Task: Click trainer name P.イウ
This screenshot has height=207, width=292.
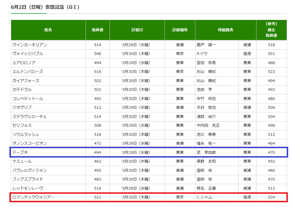Action: [x=202, y=54]
